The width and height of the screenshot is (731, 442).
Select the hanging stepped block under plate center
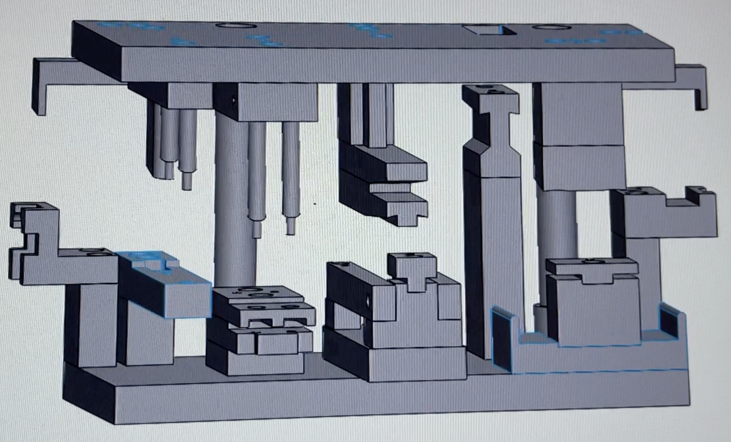point(383,185)
